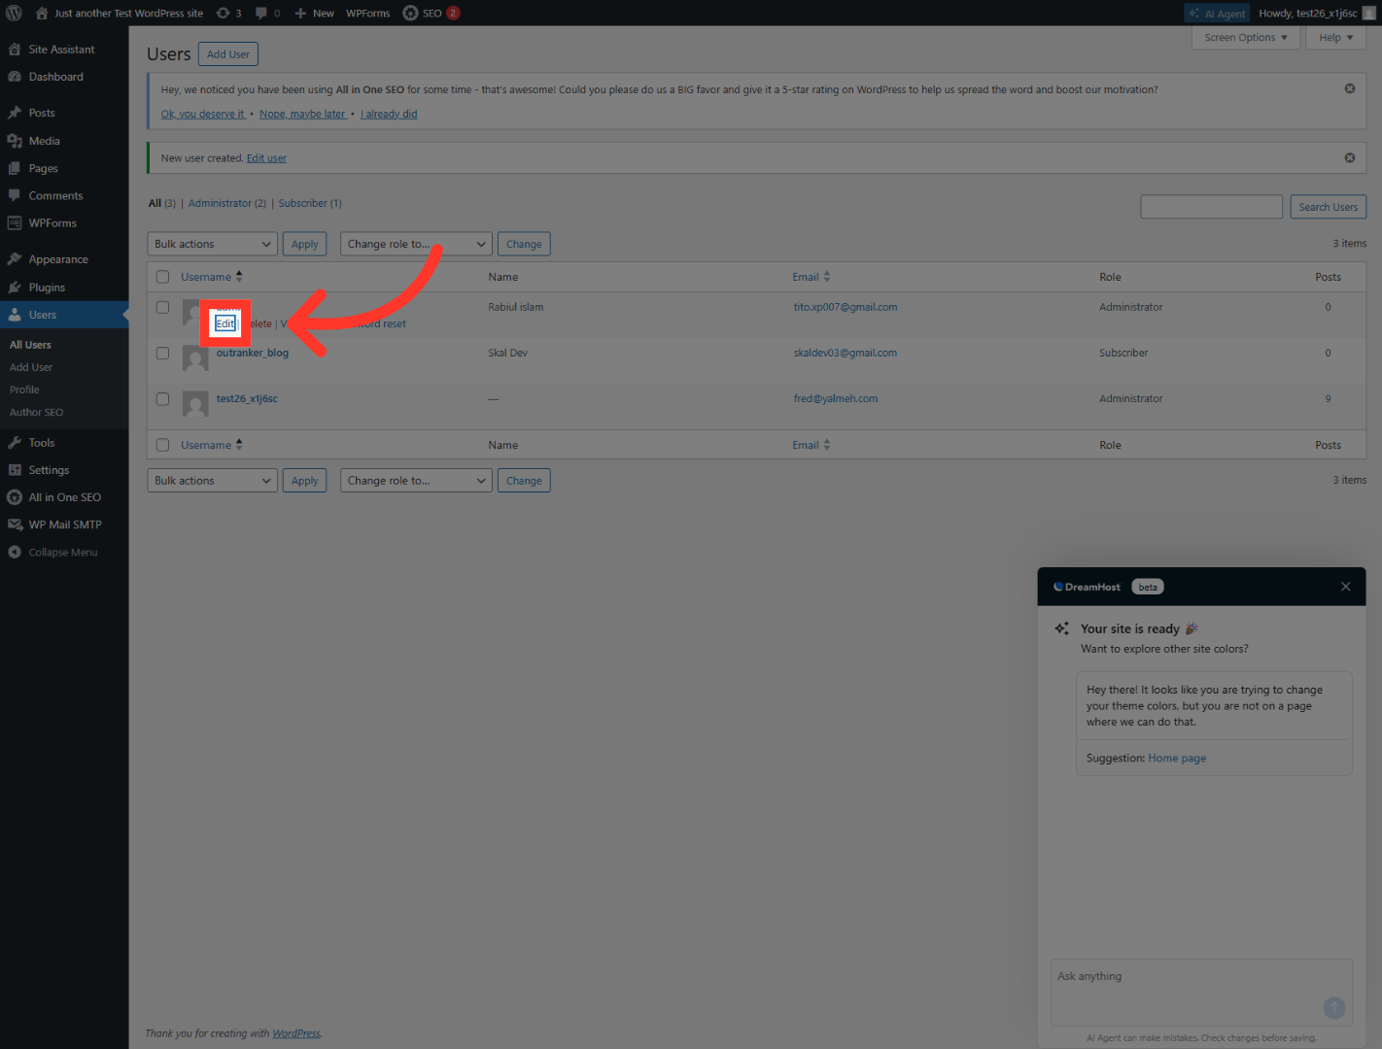Expand the Help panel
This screenshot has width=1382, height=1049.
pyautogui.click(x=1335, y=38)
